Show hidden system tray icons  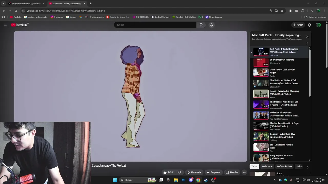(x=275, y=180)
